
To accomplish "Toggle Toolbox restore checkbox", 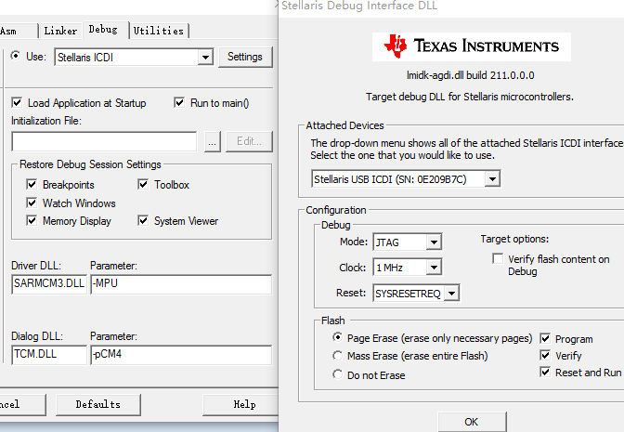I will 143,184.
